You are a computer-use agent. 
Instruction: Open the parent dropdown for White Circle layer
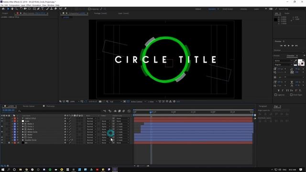tap(123, 132)
